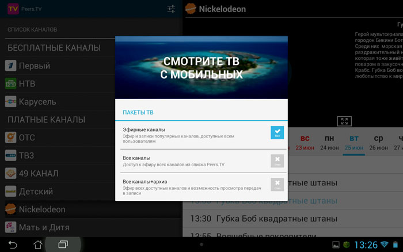Open channel Детский by its name
Viewport: 403px width, 252px height.
pyautogui.click(x=36, y=192)
